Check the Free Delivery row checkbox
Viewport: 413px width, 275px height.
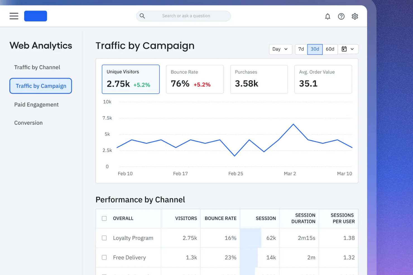point(104,257)
